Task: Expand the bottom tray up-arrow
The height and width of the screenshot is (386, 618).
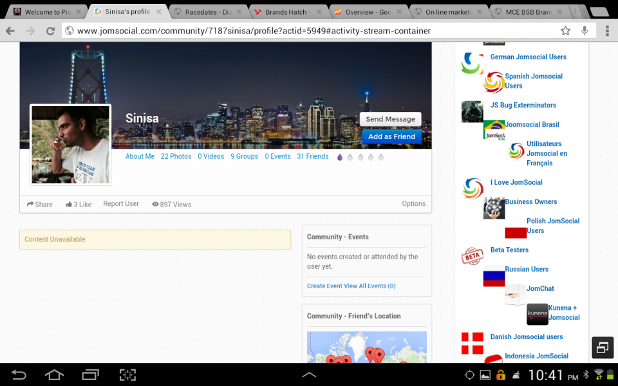Action: pos(308,374)
